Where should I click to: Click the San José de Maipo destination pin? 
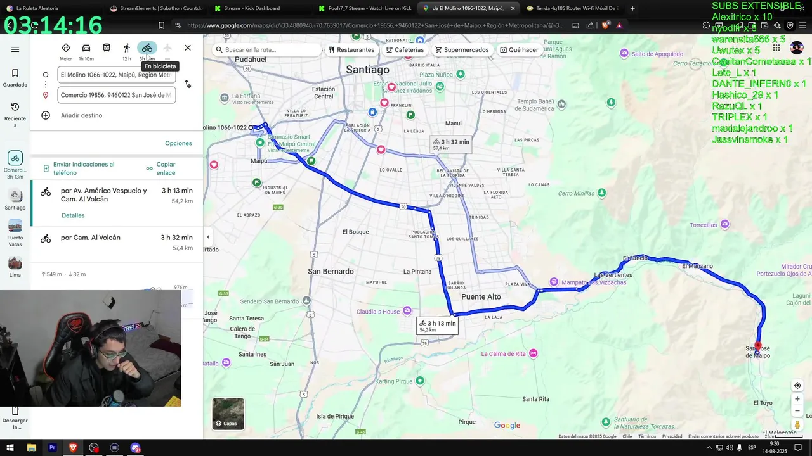[757, 346]
